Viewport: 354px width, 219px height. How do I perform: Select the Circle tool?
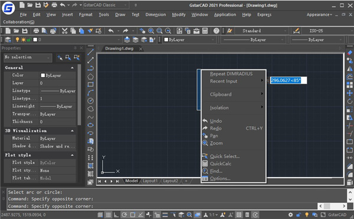coord(90,101)
